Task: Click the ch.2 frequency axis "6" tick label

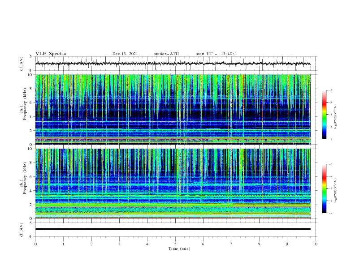Action: (31, 177)
